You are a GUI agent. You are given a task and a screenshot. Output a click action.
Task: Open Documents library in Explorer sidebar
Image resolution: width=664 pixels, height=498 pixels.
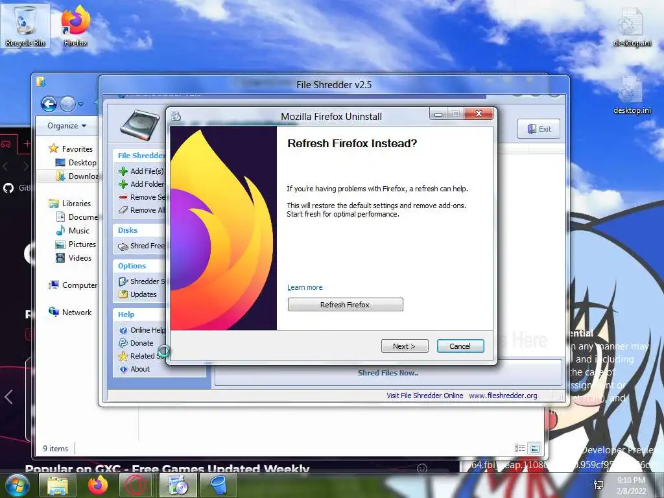point(77,217)
